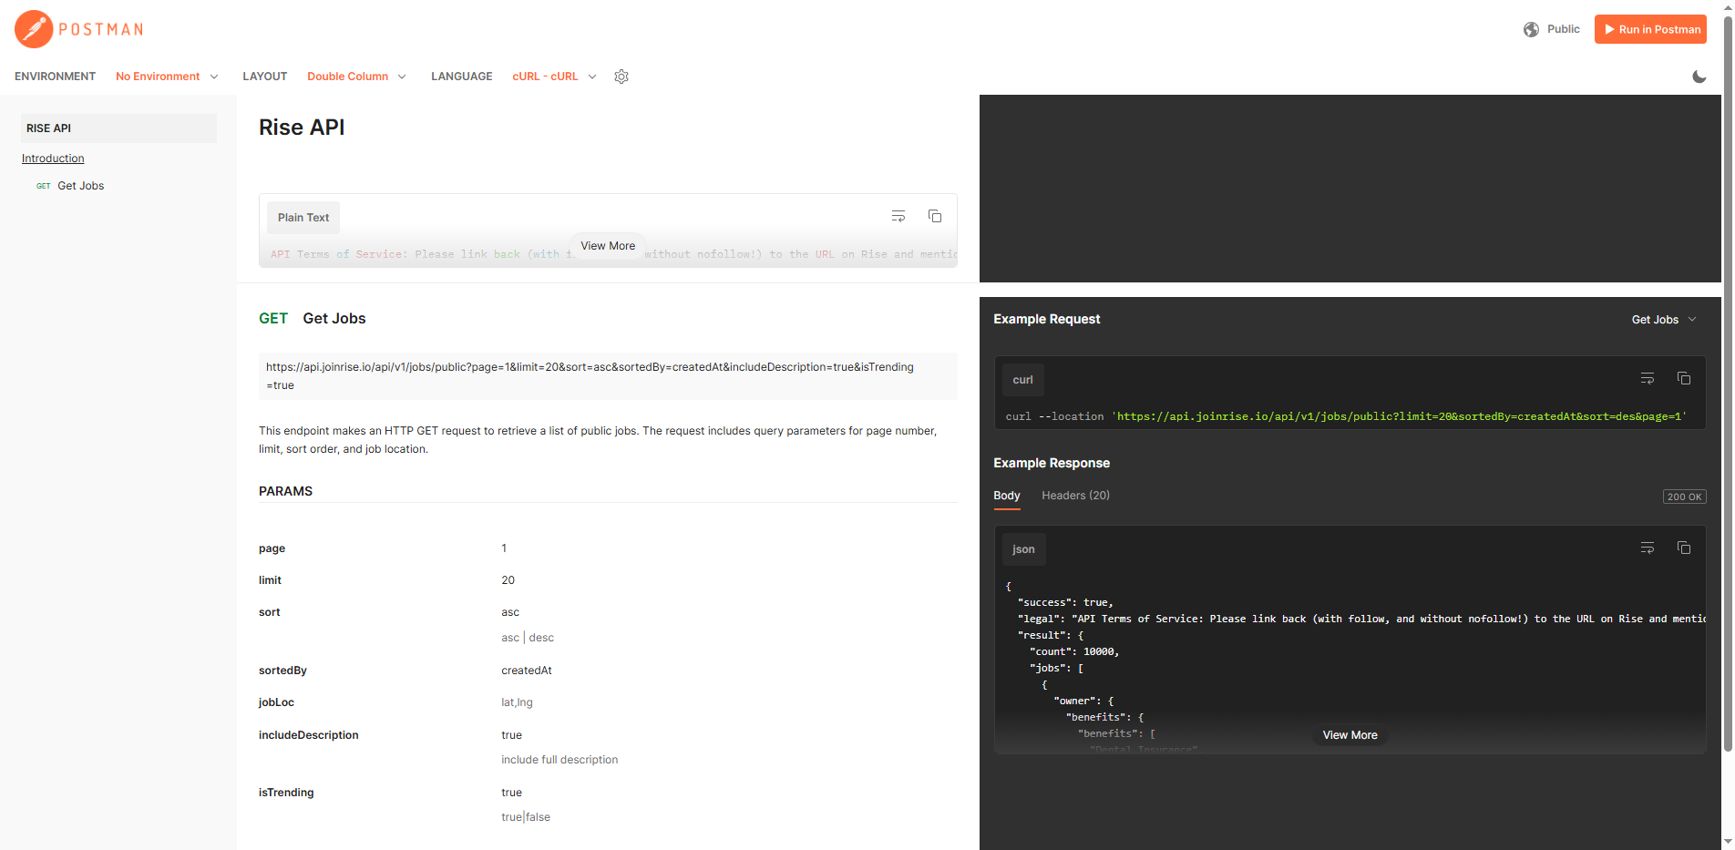Copy the Example Response body

point(1683,548)
